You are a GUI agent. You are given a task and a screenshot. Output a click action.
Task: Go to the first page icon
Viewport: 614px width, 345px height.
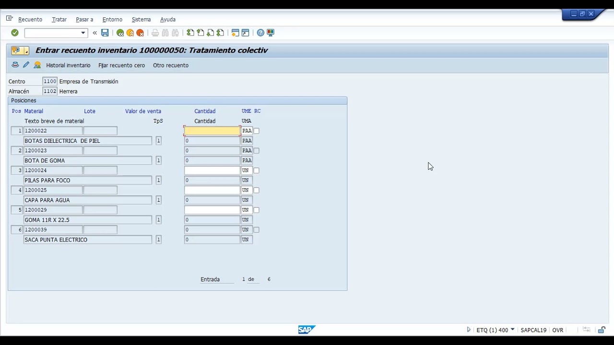(190, 33)
